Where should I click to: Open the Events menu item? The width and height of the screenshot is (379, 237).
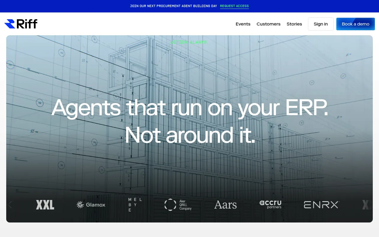(x=243, y=24)
